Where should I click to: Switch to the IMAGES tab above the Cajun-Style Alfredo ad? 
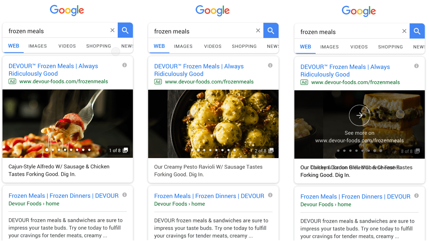(37, 46)
